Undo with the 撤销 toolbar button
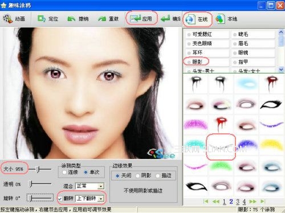This screenshot has width=285, height=213. (x=78, y=19)
